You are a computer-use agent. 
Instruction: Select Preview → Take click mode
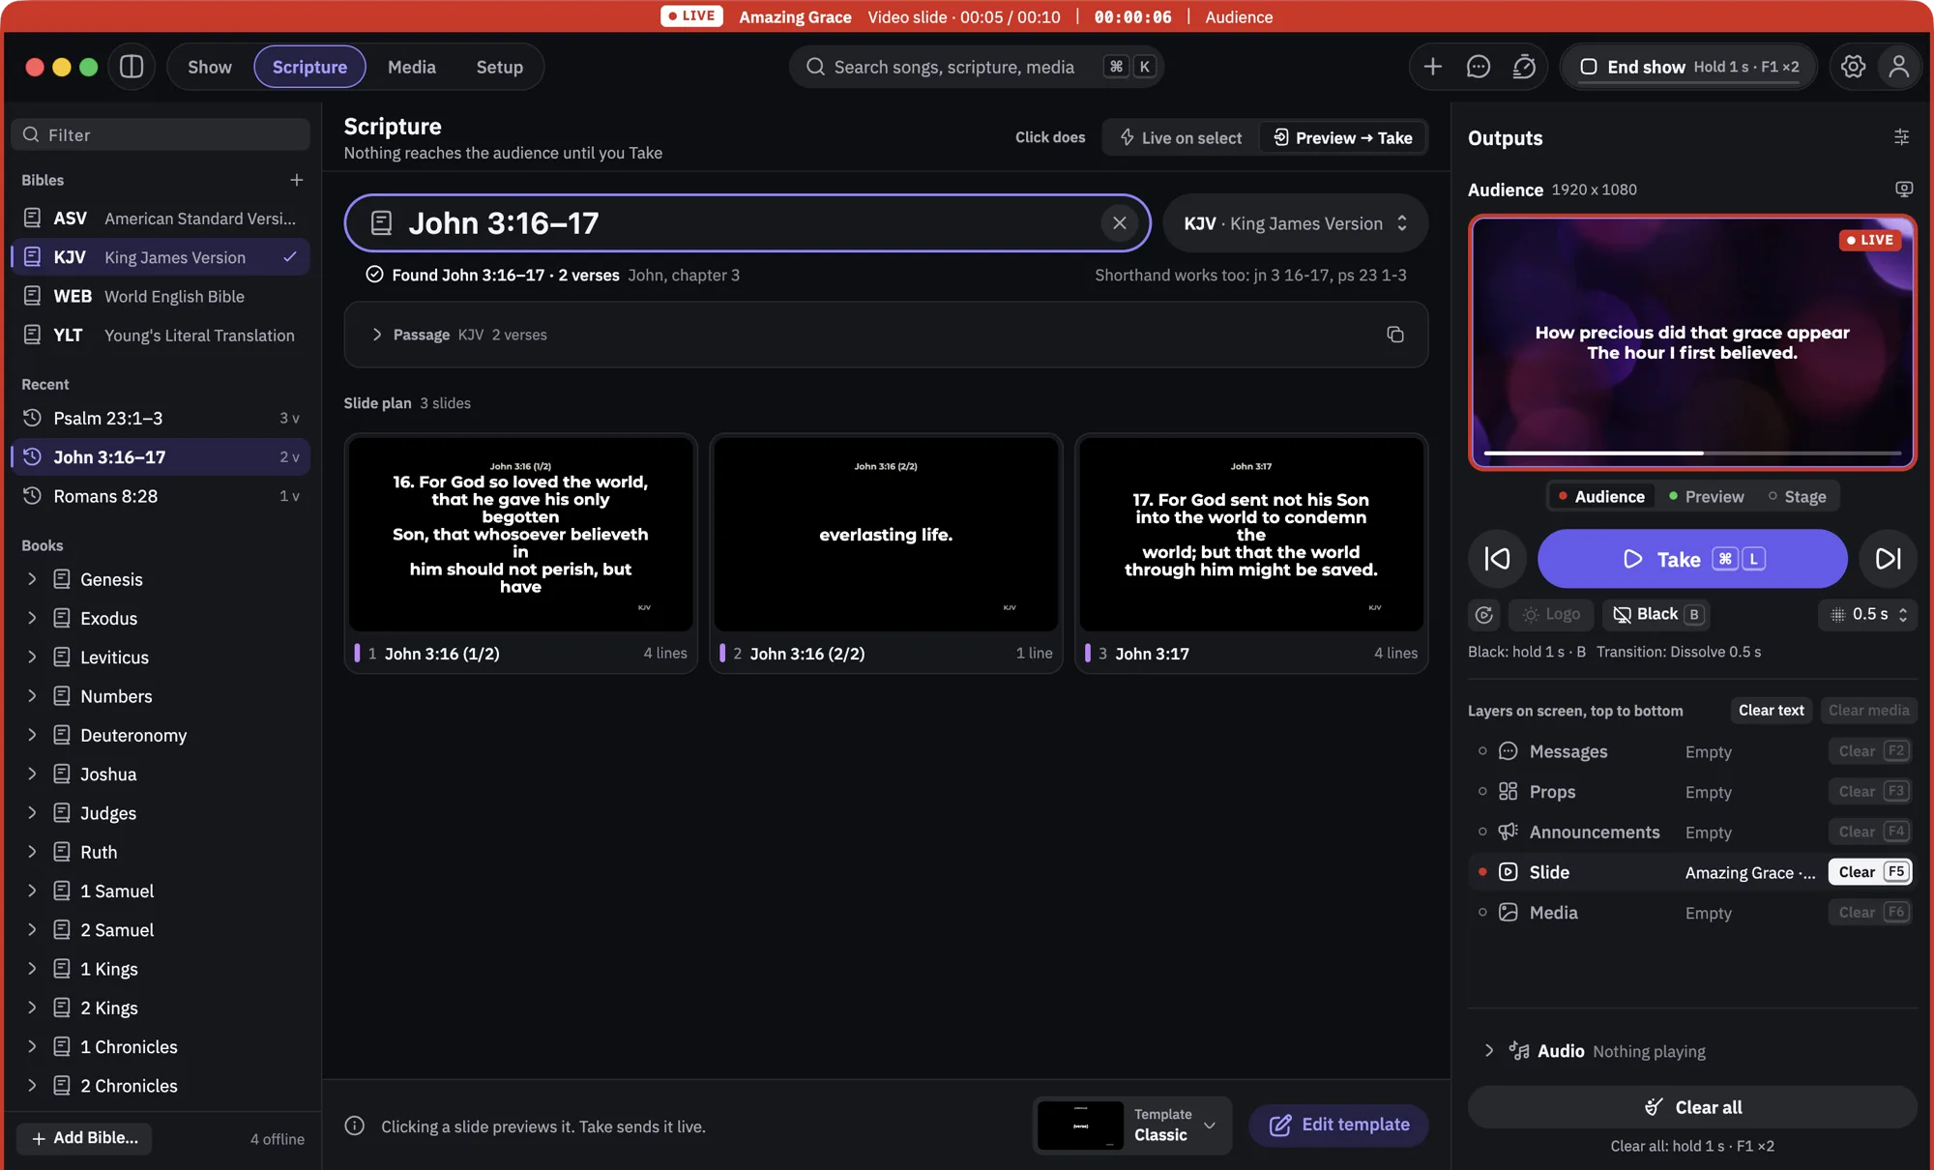[x=1342, y=137]
